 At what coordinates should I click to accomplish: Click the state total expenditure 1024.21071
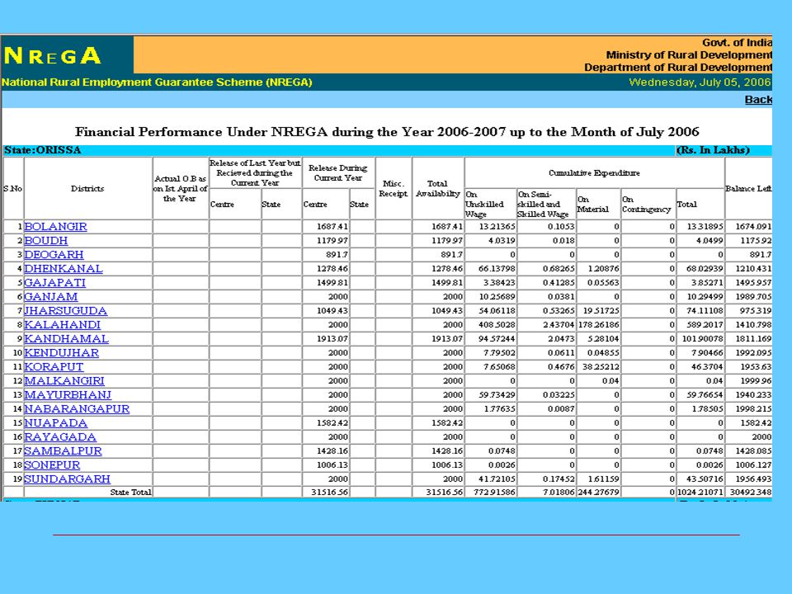click(x=700, y=492)
